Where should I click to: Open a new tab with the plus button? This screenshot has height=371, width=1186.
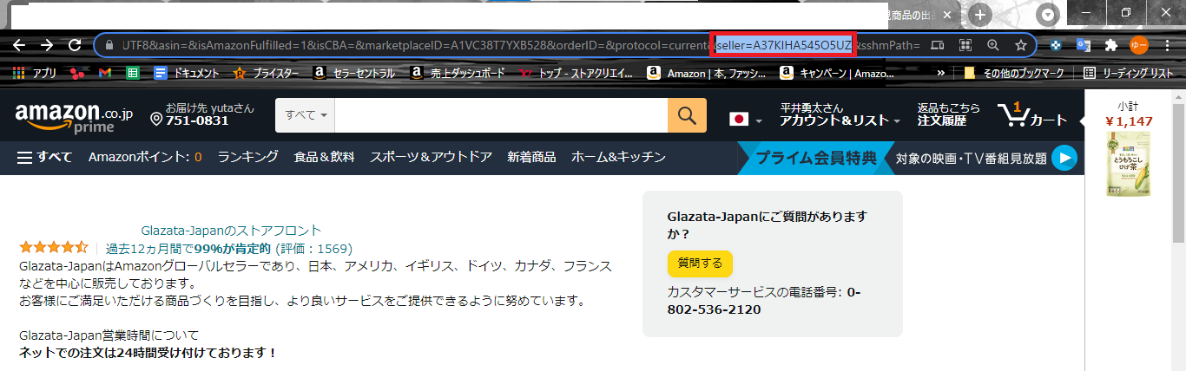pyautogui.click(x=979, y=15)
